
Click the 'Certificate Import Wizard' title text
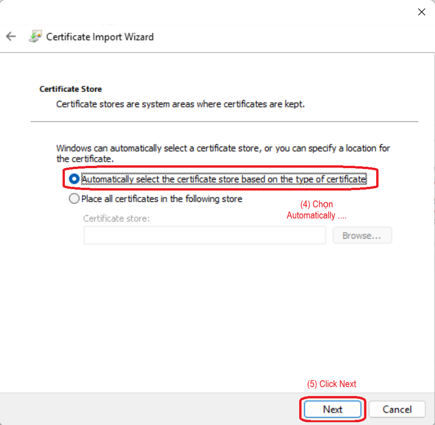tap(100, 37)
